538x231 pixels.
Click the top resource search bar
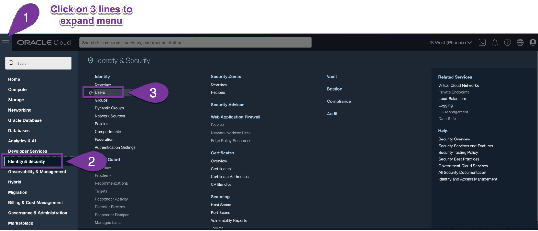click(x=195, y=43)
